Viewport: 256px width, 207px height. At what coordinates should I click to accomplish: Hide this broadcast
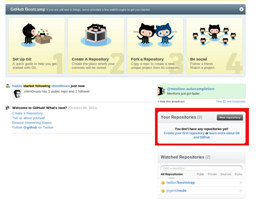tap(171, 102)
